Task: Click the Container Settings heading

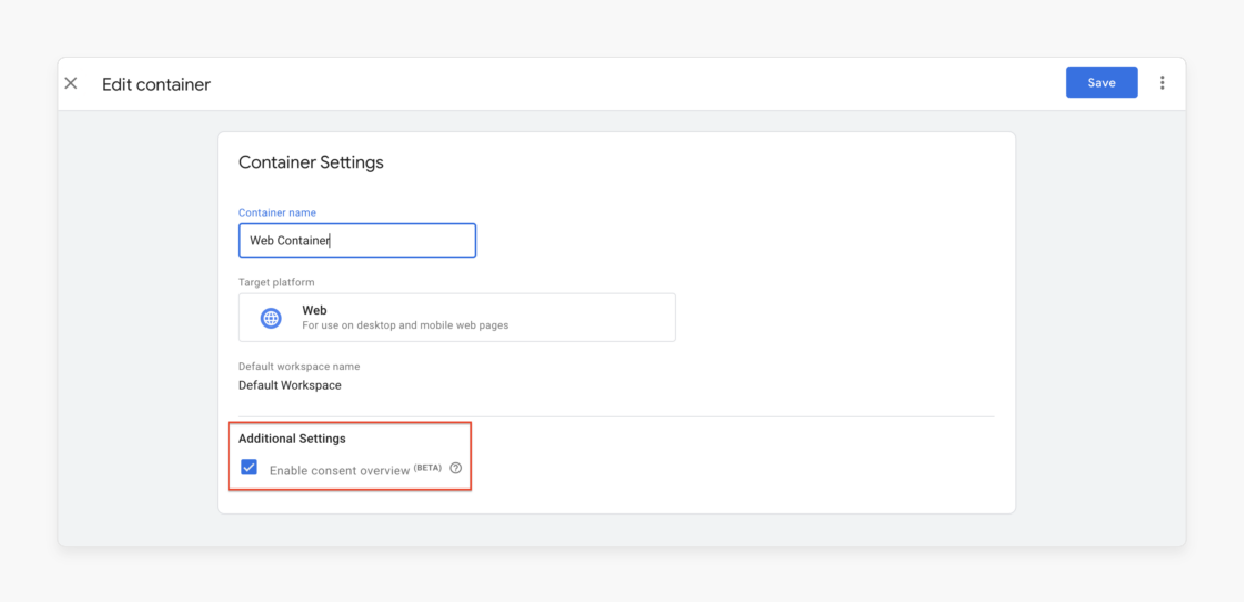Action: (x=311, y=162)
